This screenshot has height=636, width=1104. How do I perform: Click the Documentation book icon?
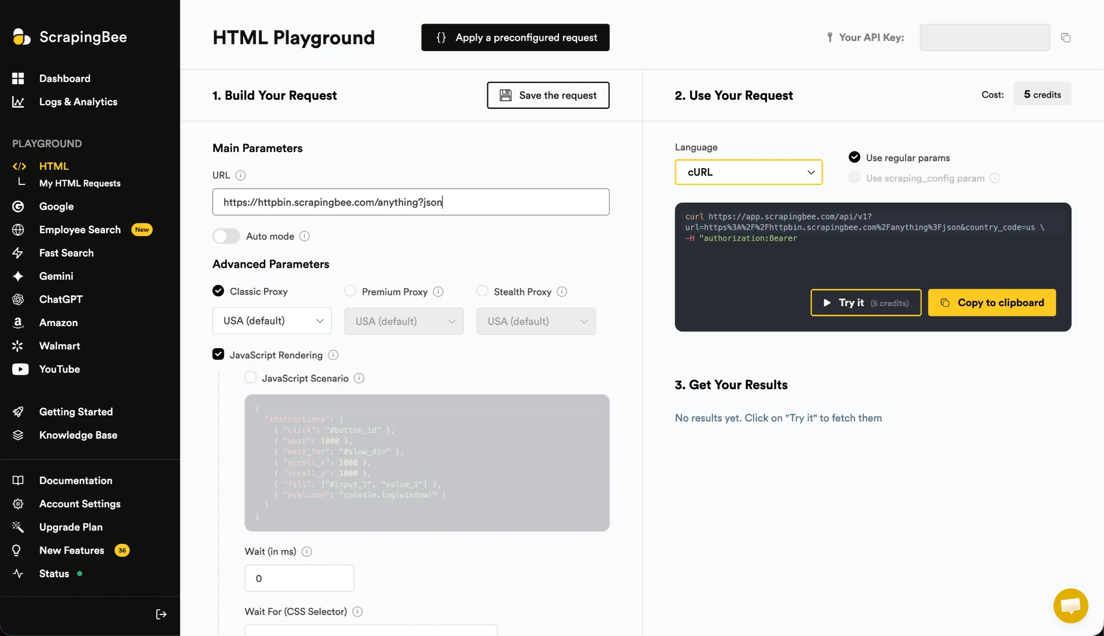click(x=18, y=480)
